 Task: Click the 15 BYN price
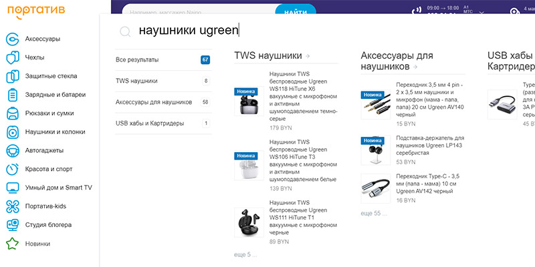[406, 124]
